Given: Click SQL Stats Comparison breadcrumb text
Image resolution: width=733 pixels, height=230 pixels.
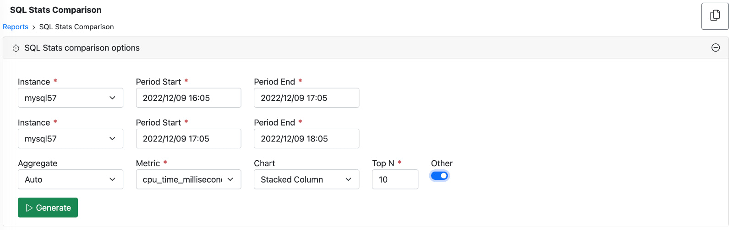Looking at the screenshot, I should pos(77,27).
